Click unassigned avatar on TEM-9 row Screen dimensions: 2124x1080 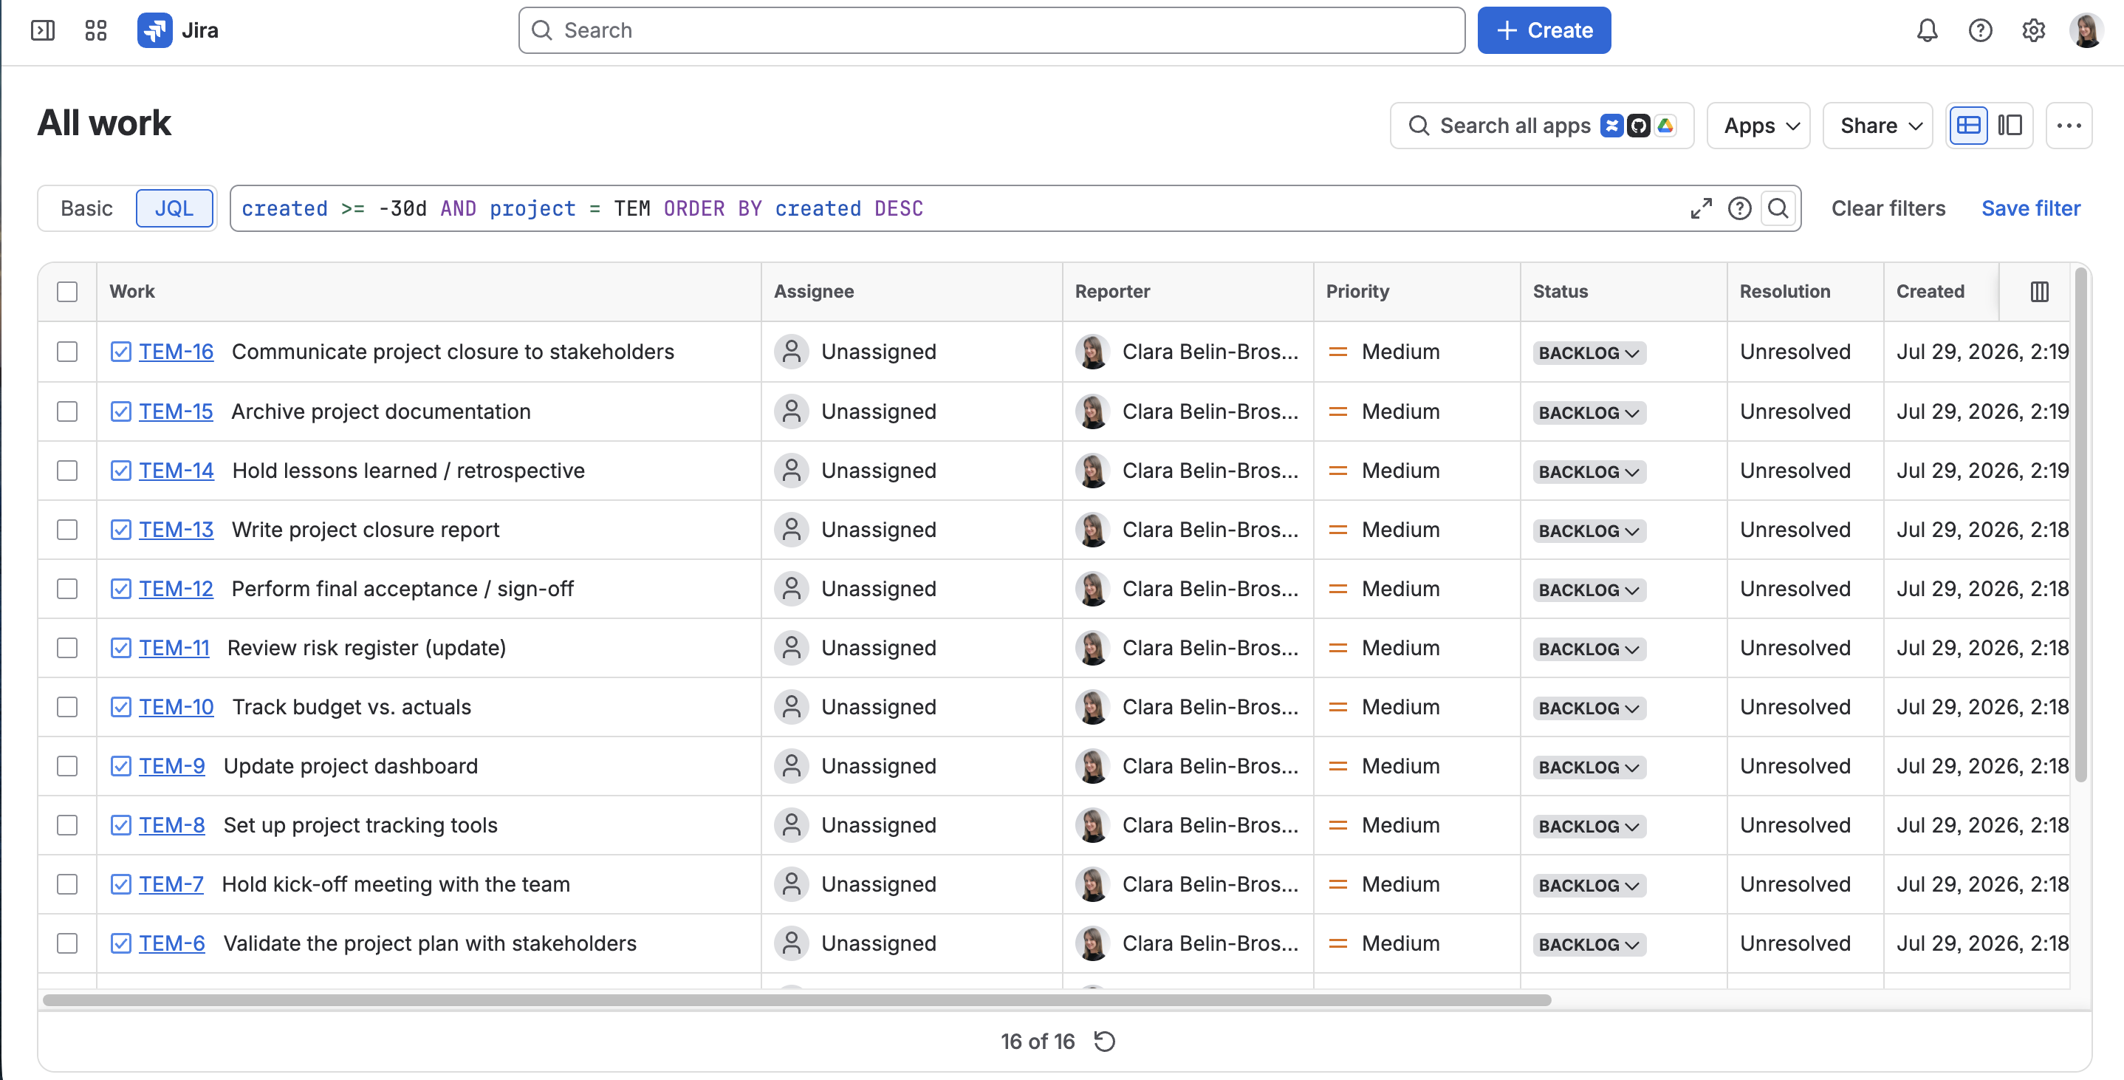[x=792, y=765]
